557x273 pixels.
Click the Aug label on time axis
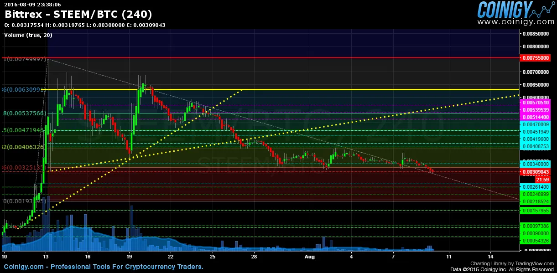(x=309, y=256)
